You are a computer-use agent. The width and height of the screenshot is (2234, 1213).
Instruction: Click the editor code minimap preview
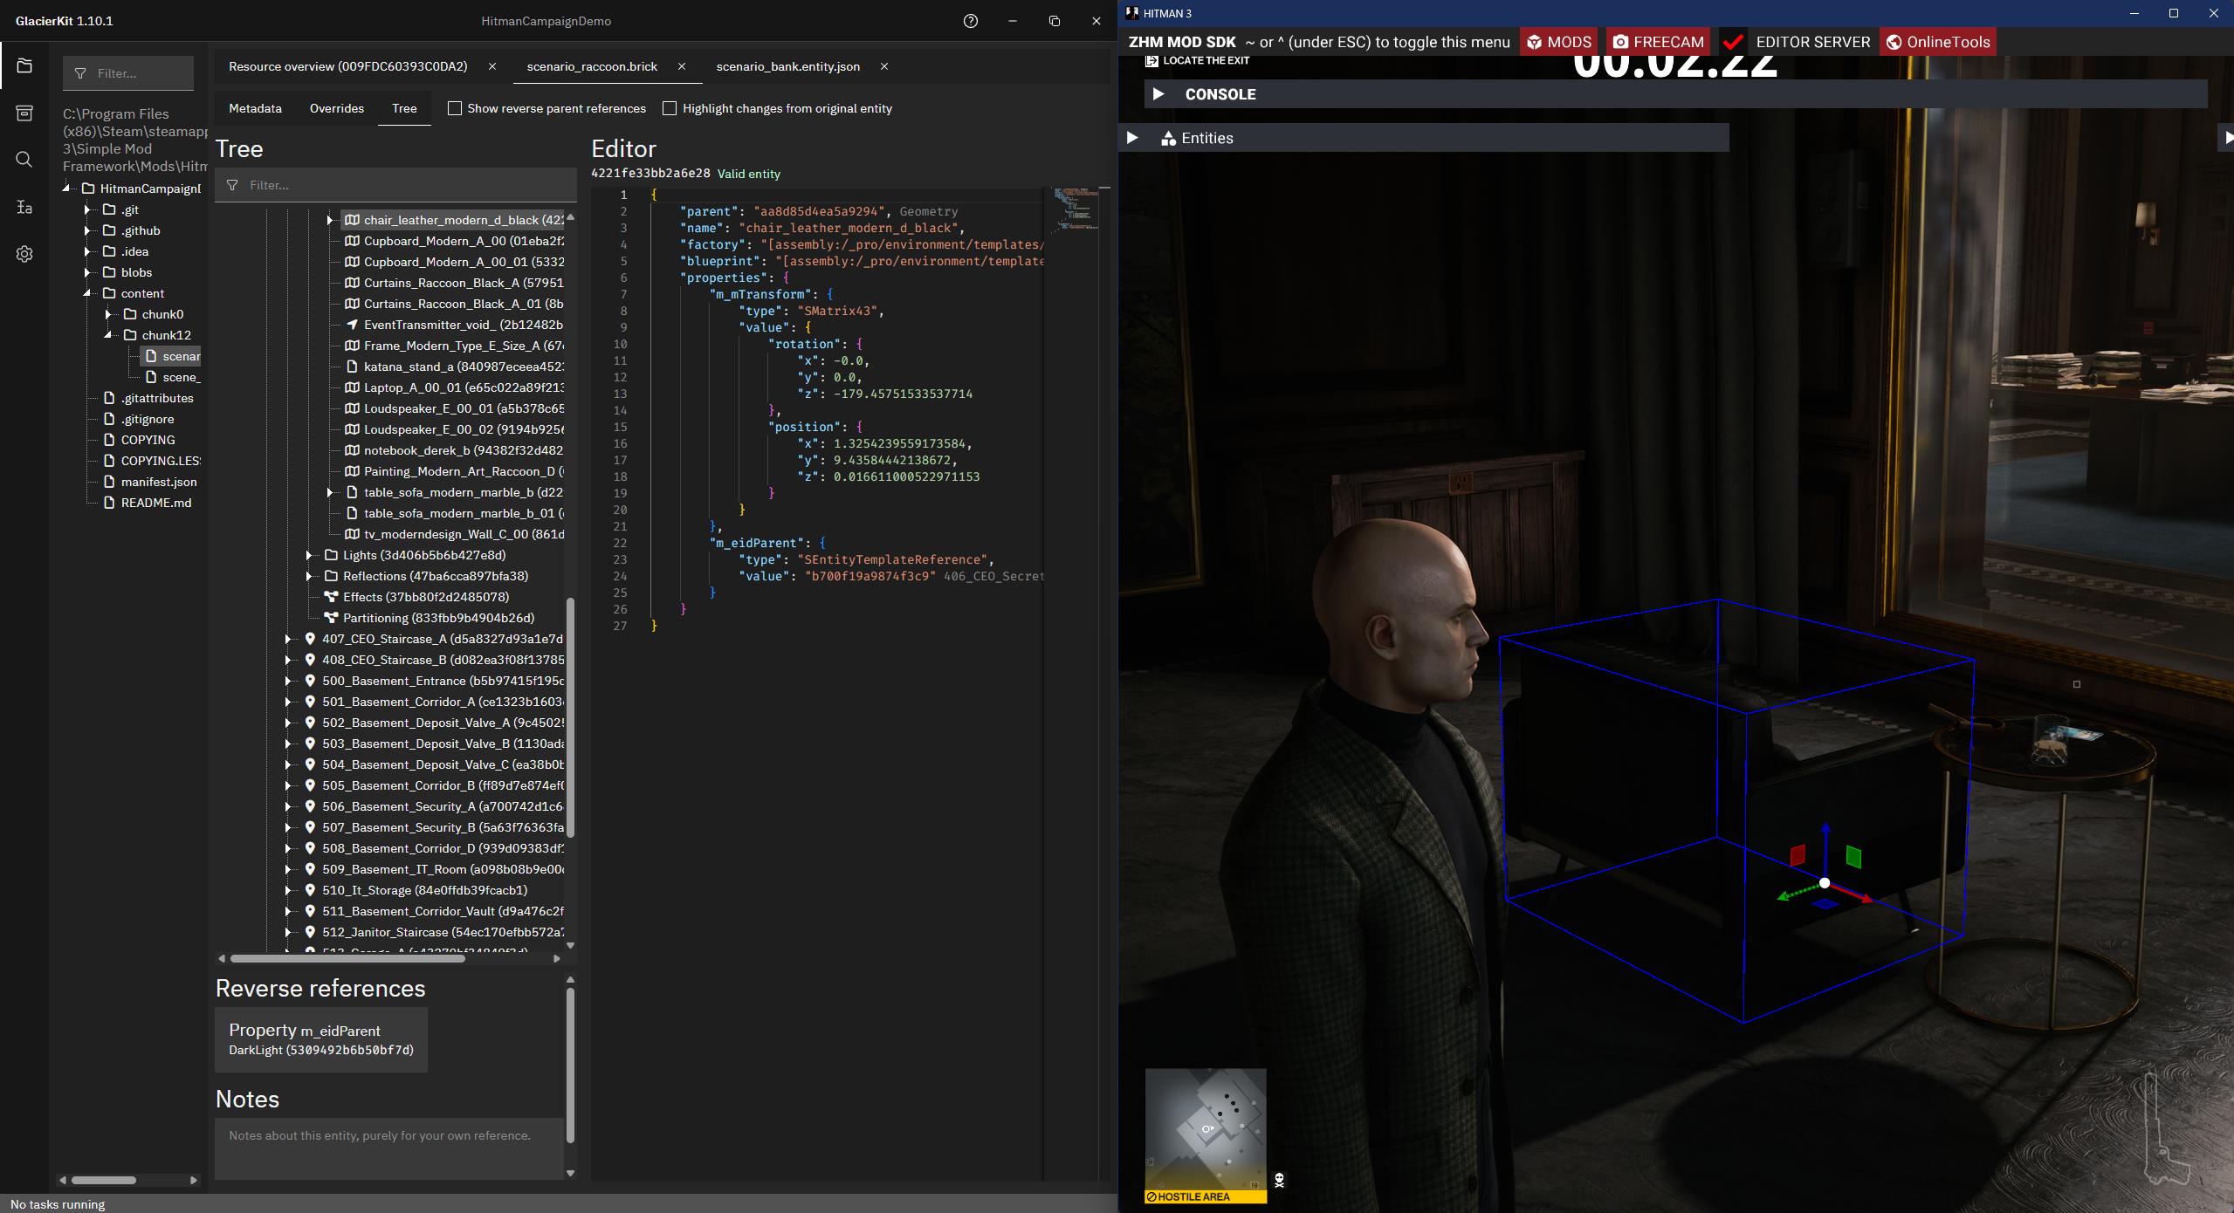pos(1075,209)
